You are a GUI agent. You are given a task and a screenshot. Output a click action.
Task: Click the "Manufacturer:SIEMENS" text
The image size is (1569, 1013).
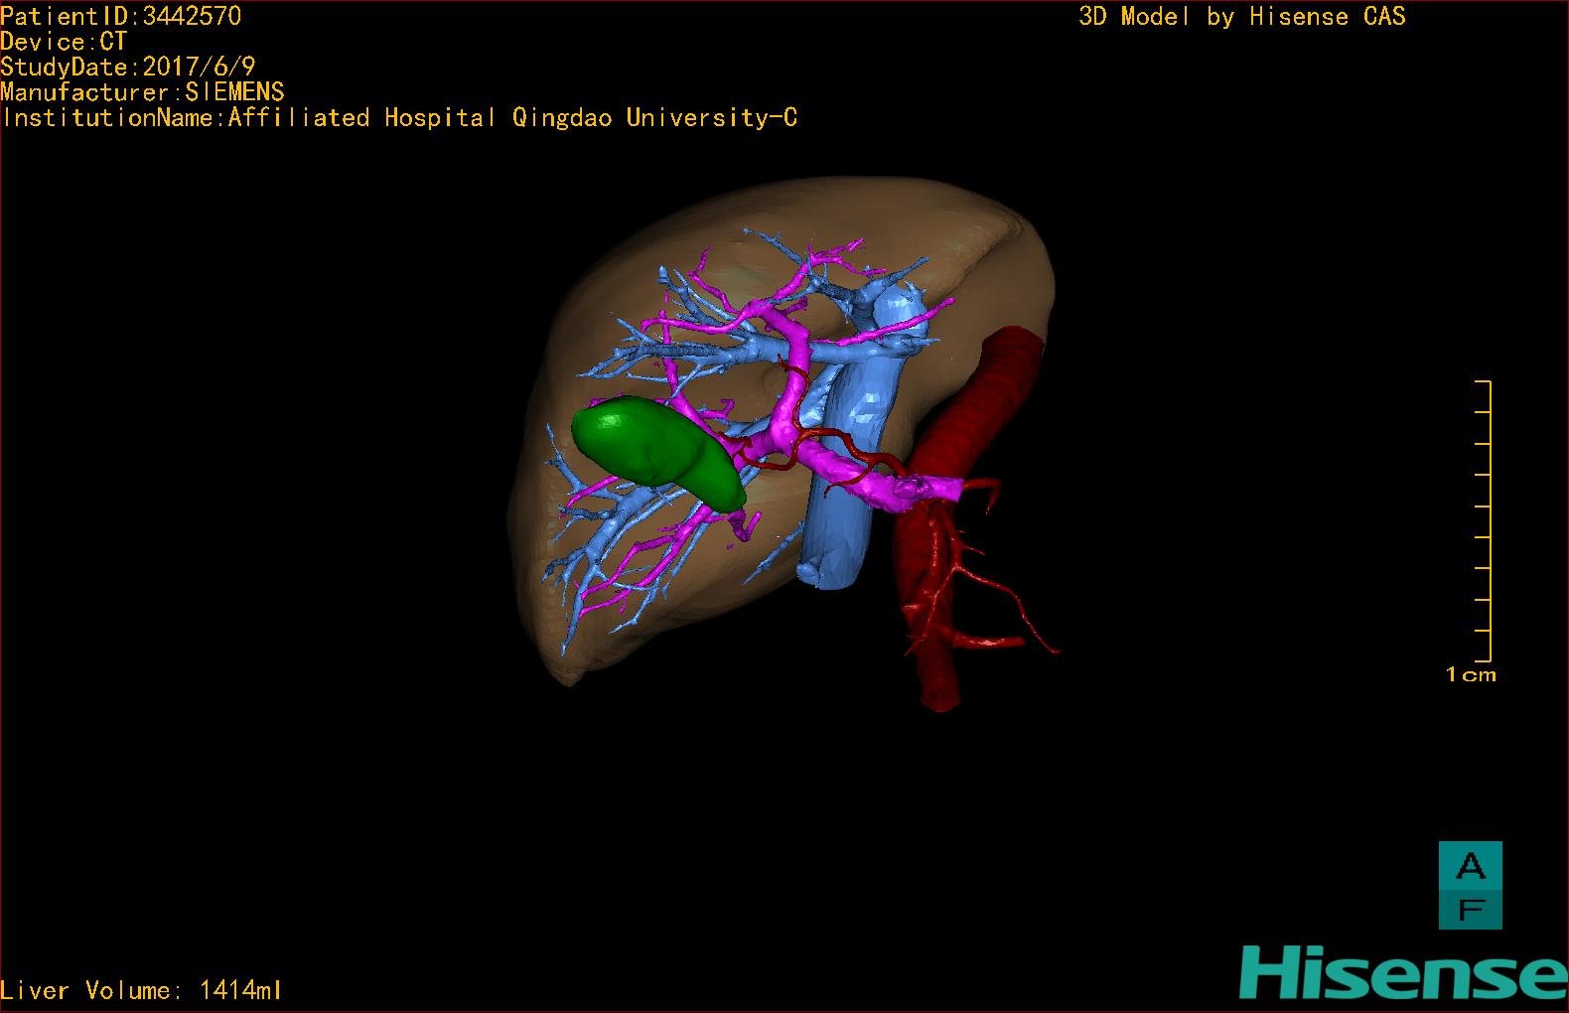(x=143, y=92)
